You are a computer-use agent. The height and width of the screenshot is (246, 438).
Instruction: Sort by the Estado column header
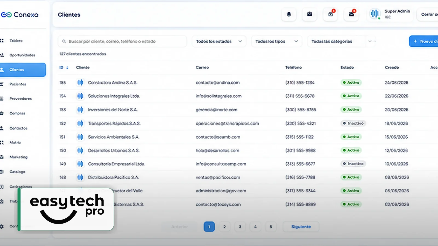pyautogui.click(x=347, y=68)
